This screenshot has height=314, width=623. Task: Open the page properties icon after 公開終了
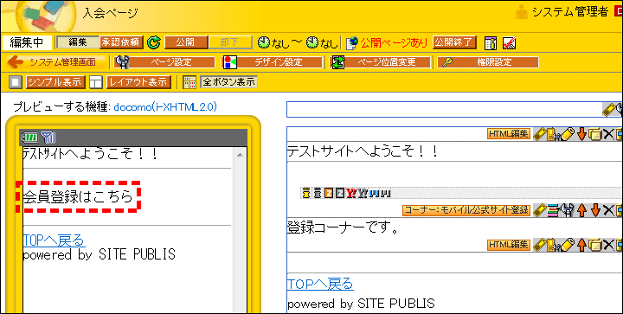491,43
